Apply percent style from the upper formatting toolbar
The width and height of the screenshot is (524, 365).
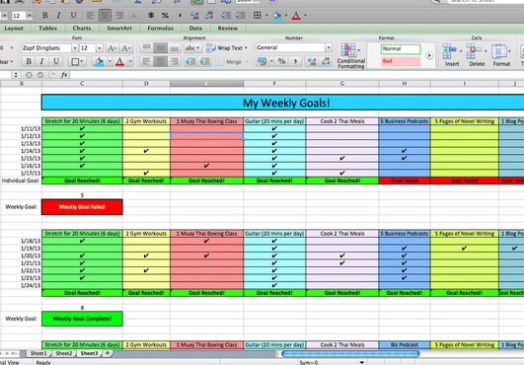pos(165,16)
